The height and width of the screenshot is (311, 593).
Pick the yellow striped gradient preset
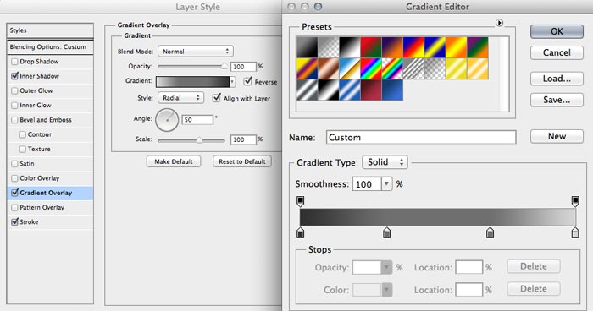(456, 68)
